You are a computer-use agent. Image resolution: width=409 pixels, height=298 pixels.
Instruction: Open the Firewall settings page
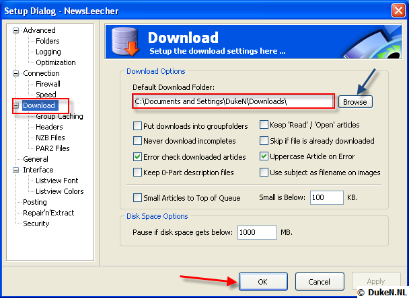pyautogui.click(x=48, y=84)
